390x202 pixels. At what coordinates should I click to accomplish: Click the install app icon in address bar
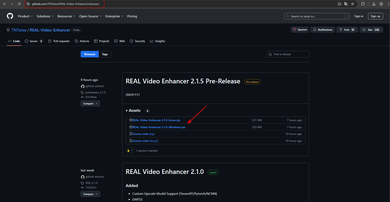click(x=339, y=4)
